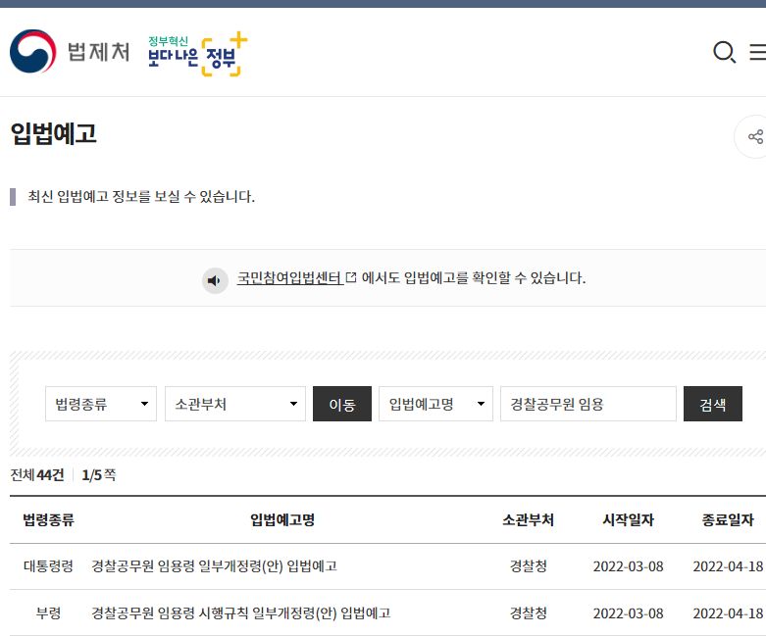This screenshot has width=766, height=636.
Task: Click the speaker announcement icon
Action: [x=215, y=280]
